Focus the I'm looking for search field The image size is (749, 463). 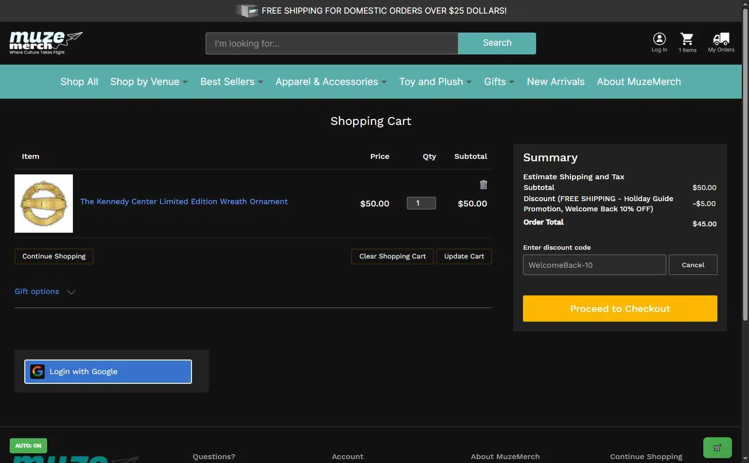(x=331, y=43)
